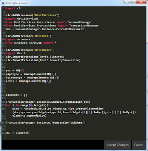Click the 'elements = []' line
This screenshot has height=151, width=148.
(16, 95)
